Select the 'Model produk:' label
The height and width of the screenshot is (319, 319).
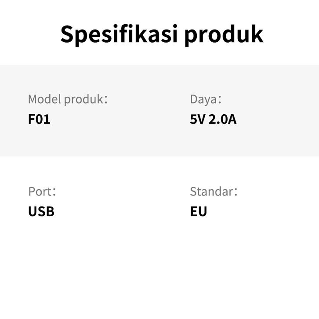tap(67, 99)
